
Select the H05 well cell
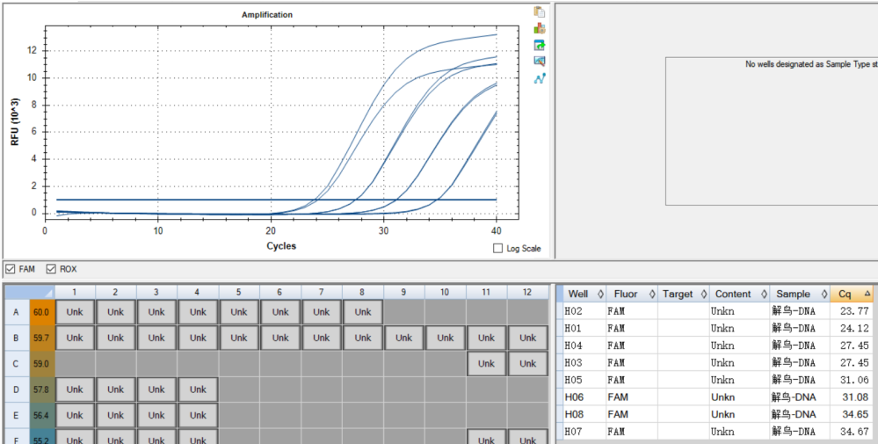click(584, 380)
